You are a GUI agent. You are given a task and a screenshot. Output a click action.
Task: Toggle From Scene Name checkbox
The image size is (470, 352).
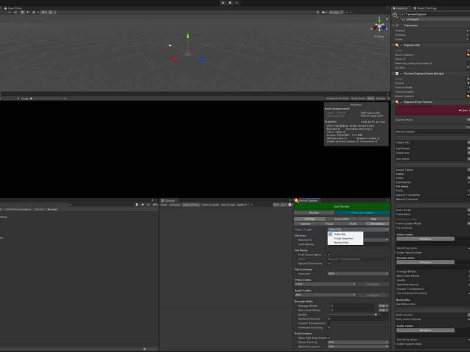click(x=329, y=255)
